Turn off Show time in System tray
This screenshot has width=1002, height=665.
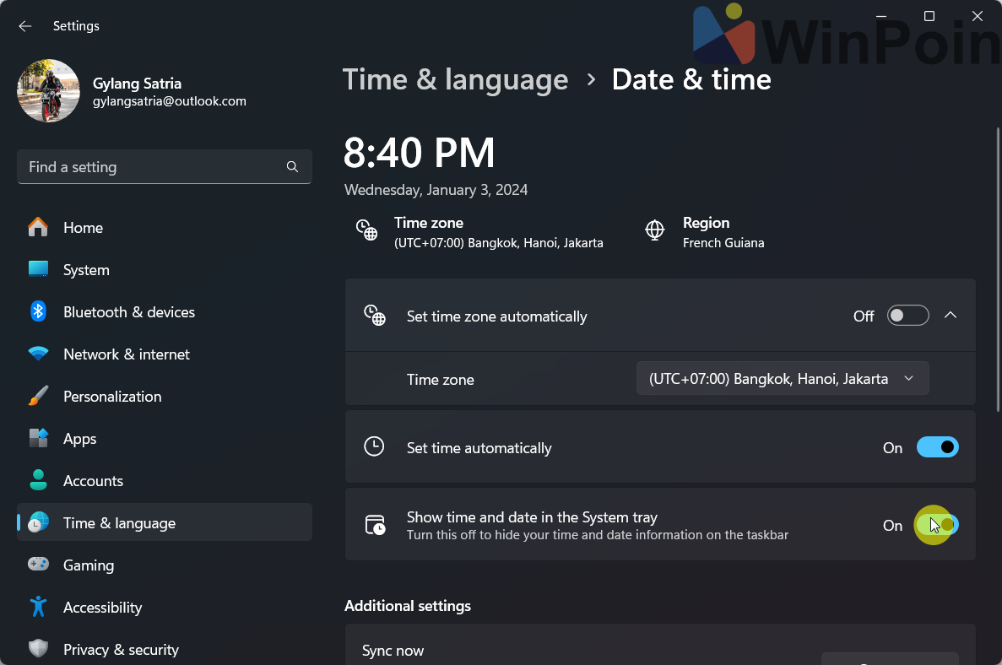pos(937,525)
